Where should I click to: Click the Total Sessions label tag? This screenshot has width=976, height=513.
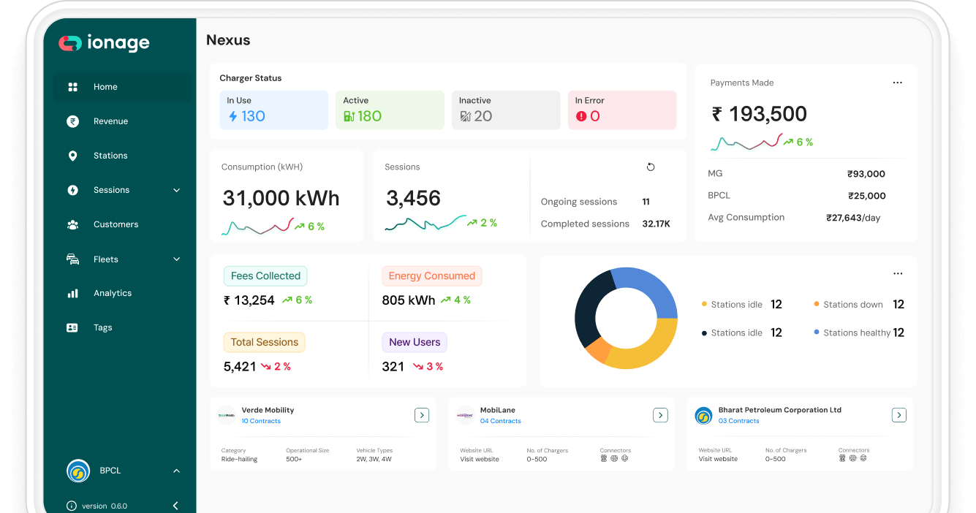tap(265, 342)
